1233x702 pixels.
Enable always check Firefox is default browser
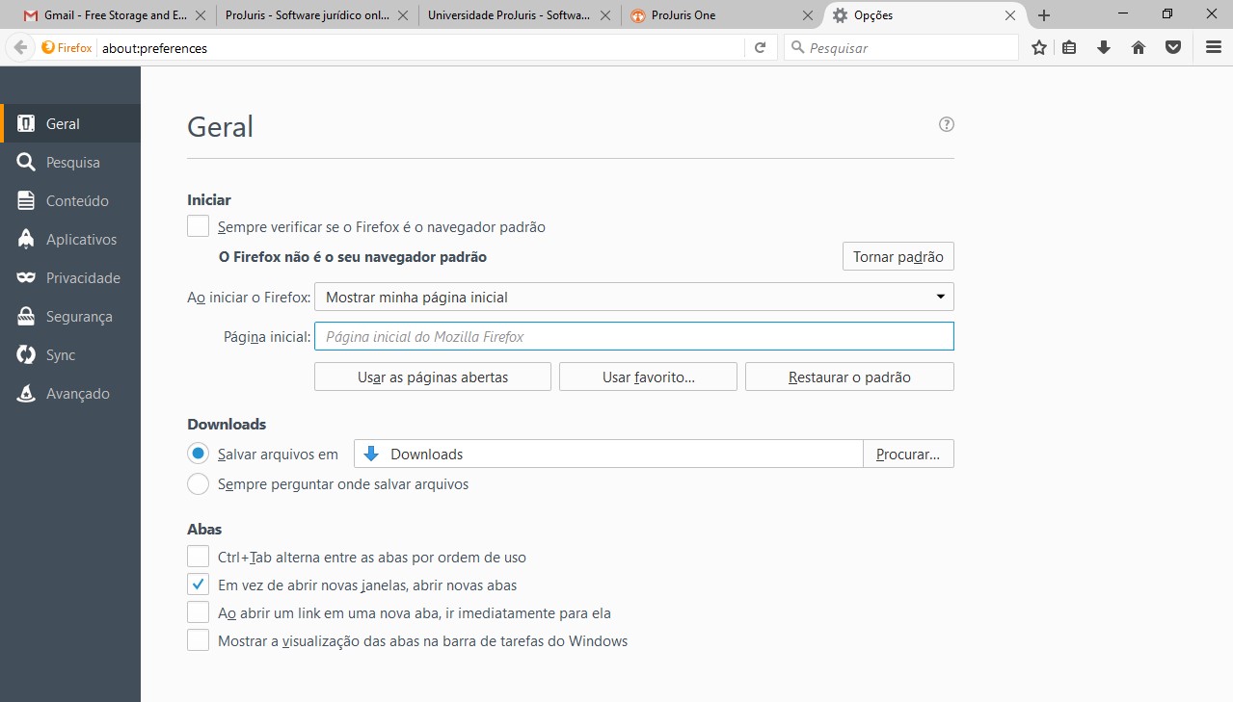[x=199, y=227]
